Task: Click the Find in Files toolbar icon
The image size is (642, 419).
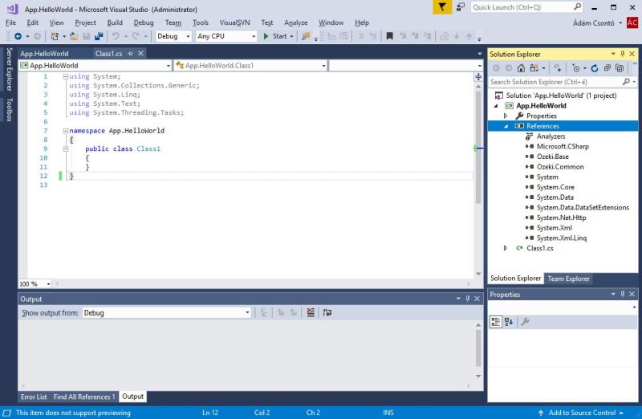Action: 306,36
